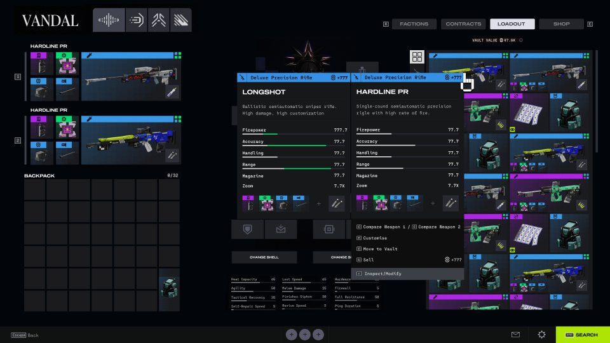Choose Compare Weapon 1 in context menu
Viewport: 610px width, 343px height.
click(x=381, y=227)
